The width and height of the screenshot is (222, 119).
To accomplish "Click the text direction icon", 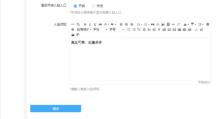I will [73, 30].
